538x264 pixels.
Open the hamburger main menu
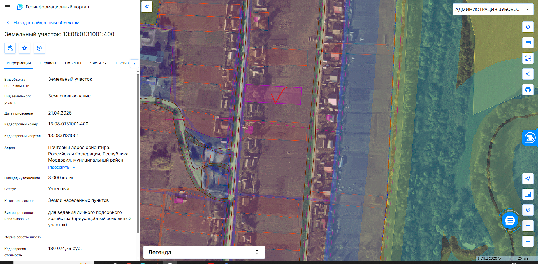[x=8, y=7]
